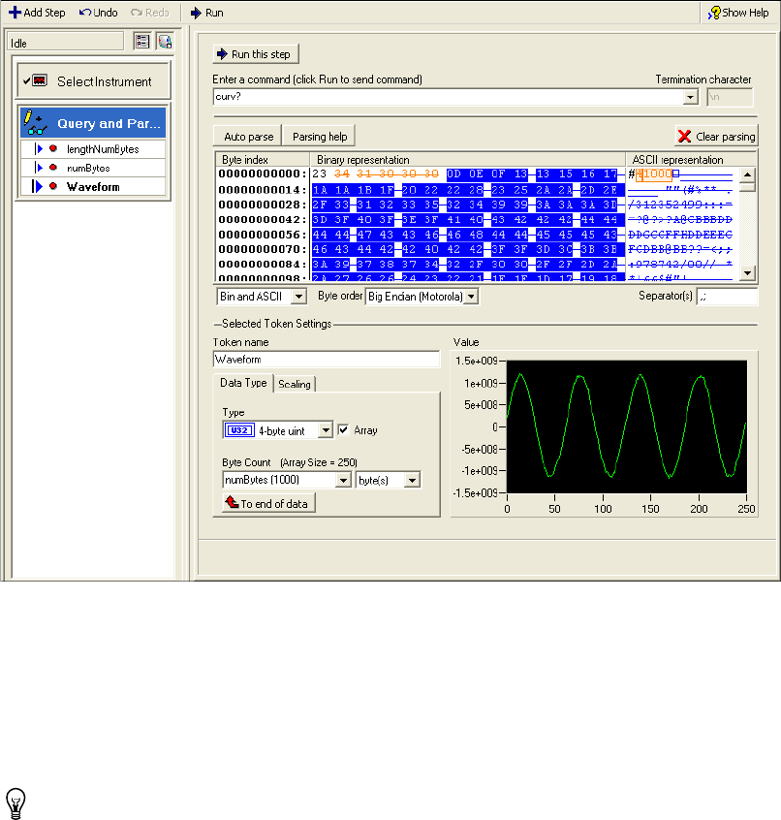
Task: Click To end of data
Action: [x=268, y=503]
